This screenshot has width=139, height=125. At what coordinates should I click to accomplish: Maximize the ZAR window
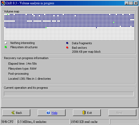[131, 3]
